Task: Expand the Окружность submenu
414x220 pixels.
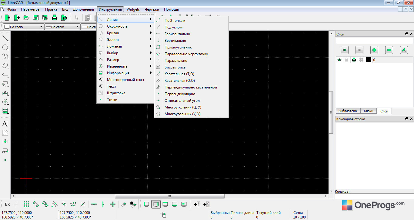Action: pyautogui.click(x=125, y=26)
